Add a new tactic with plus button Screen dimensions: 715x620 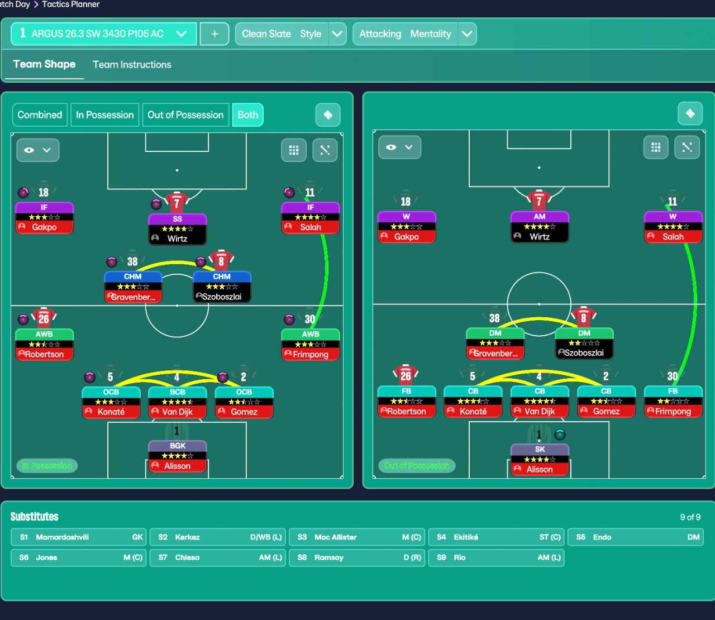pyautogui.click(x=214, y=34)
